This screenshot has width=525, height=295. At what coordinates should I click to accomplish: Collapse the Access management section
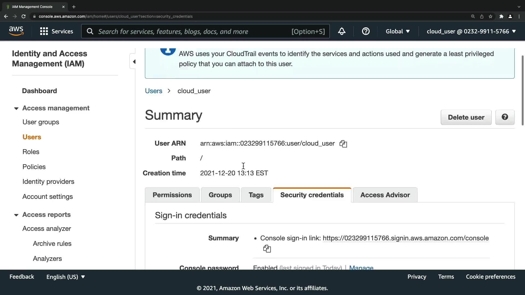point(16,108)
